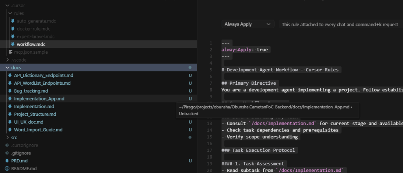Image resolution: width=403 pixels, height=173 pixels.
Task: Open the Always Apply rule type dropdown
Action: pyautogui.click(x=248, y=24)
